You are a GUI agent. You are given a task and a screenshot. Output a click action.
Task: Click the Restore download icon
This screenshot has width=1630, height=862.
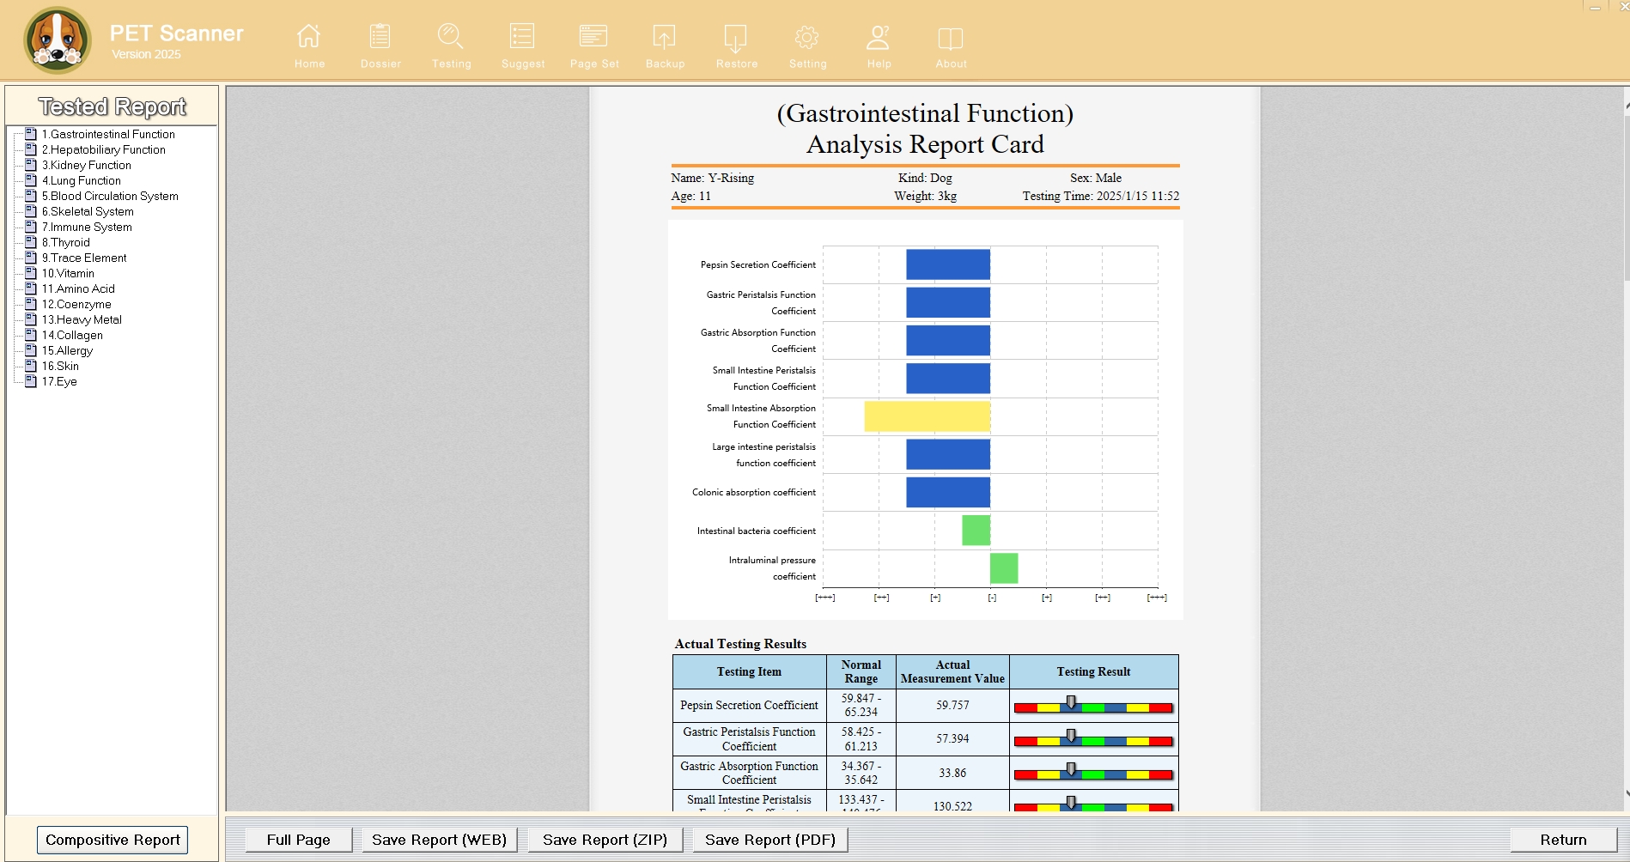click(736, 37)
